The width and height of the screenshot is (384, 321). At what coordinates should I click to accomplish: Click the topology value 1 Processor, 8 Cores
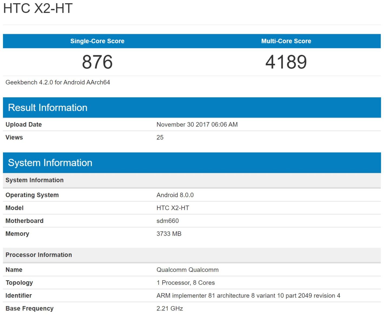click(x=186, y=283)
